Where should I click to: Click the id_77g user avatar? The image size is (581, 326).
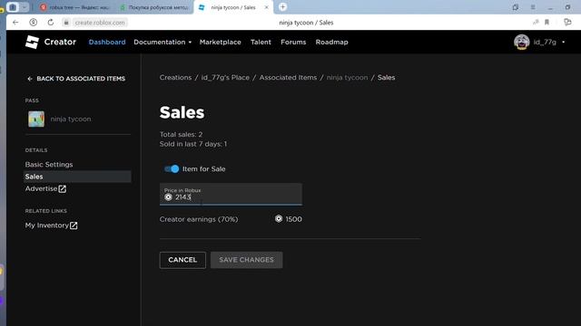click(x=521, y=43)
